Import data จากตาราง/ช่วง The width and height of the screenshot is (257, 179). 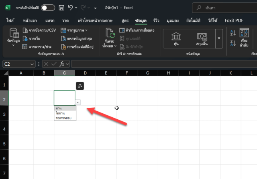pyautogui.click(x=37, y=47)
